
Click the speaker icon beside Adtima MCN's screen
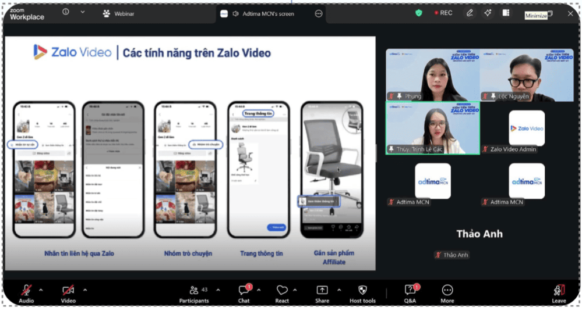pos(235,14)
